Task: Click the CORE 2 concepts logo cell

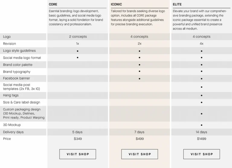Action: click(x=78, y=37)
